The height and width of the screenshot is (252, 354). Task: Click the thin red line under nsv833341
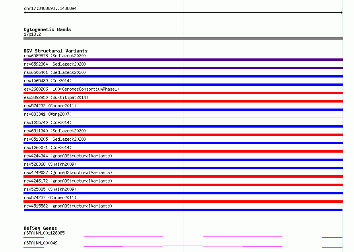tap(183, 118)
